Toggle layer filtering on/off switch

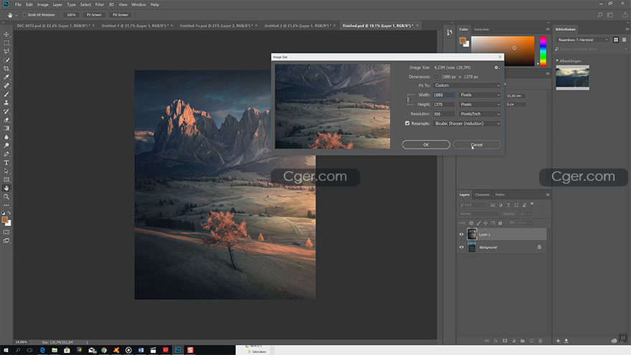(x=532, y=204)
